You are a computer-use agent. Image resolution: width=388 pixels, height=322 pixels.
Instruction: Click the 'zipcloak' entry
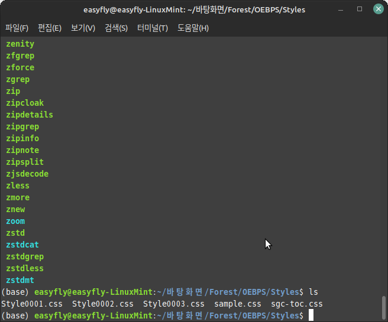[25, 103]
